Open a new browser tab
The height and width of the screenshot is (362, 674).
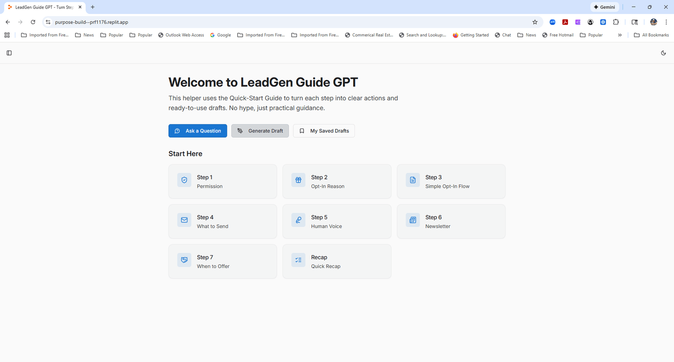93,7
